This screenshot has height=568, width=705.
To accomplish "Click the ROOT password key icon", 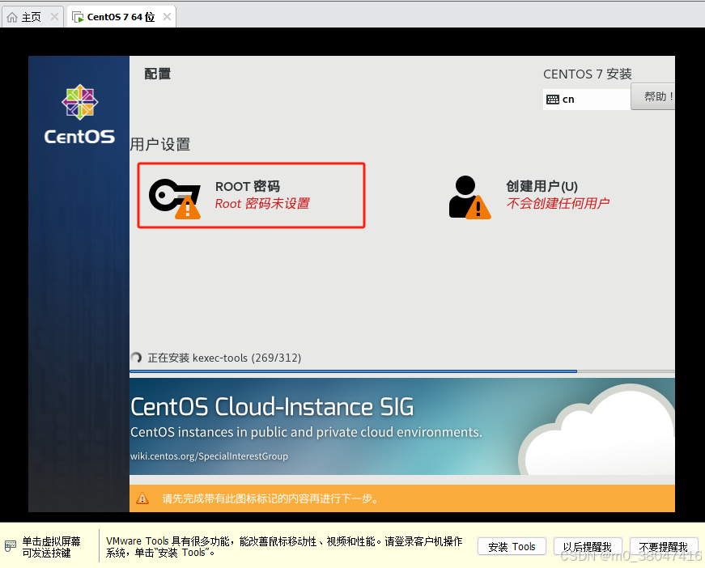I will (x=175, y=198).
